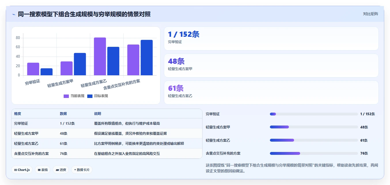Click the 轻量生成方案乙 progress bar
Image resolution: width=390 pixels, height=185 pixels.
pyautogui.click(x=314, y=140)
